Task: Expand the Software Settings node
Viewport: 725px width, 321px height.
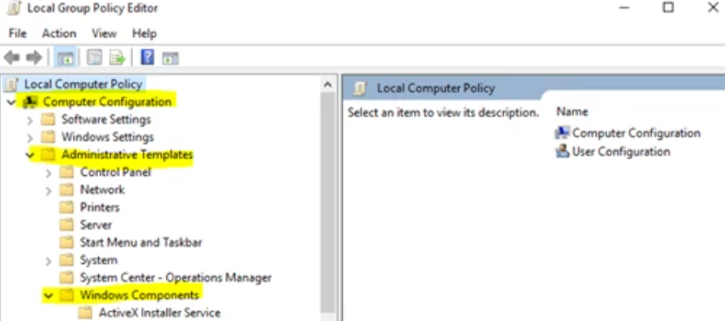Action: [x=30, y=120]
